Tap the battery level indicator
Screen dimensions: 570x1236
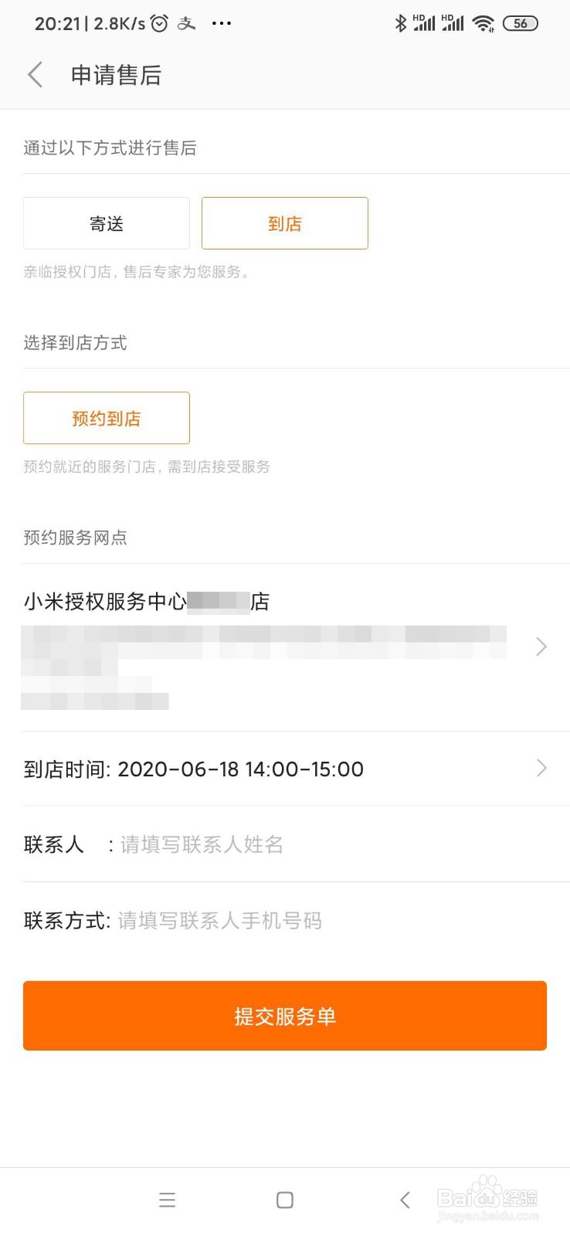[x=521, y=23]
